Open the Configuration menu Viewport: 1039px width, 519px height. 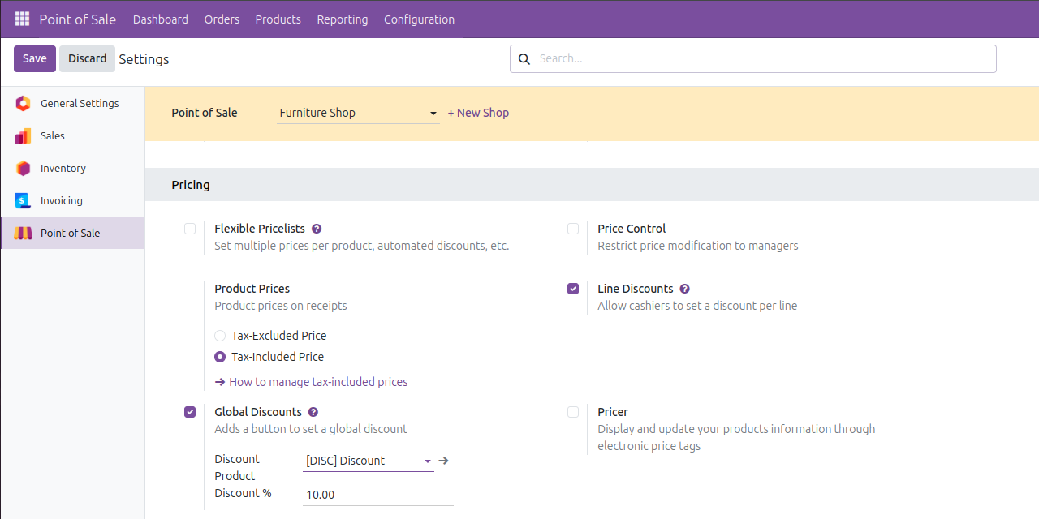(x=419, y=19)
